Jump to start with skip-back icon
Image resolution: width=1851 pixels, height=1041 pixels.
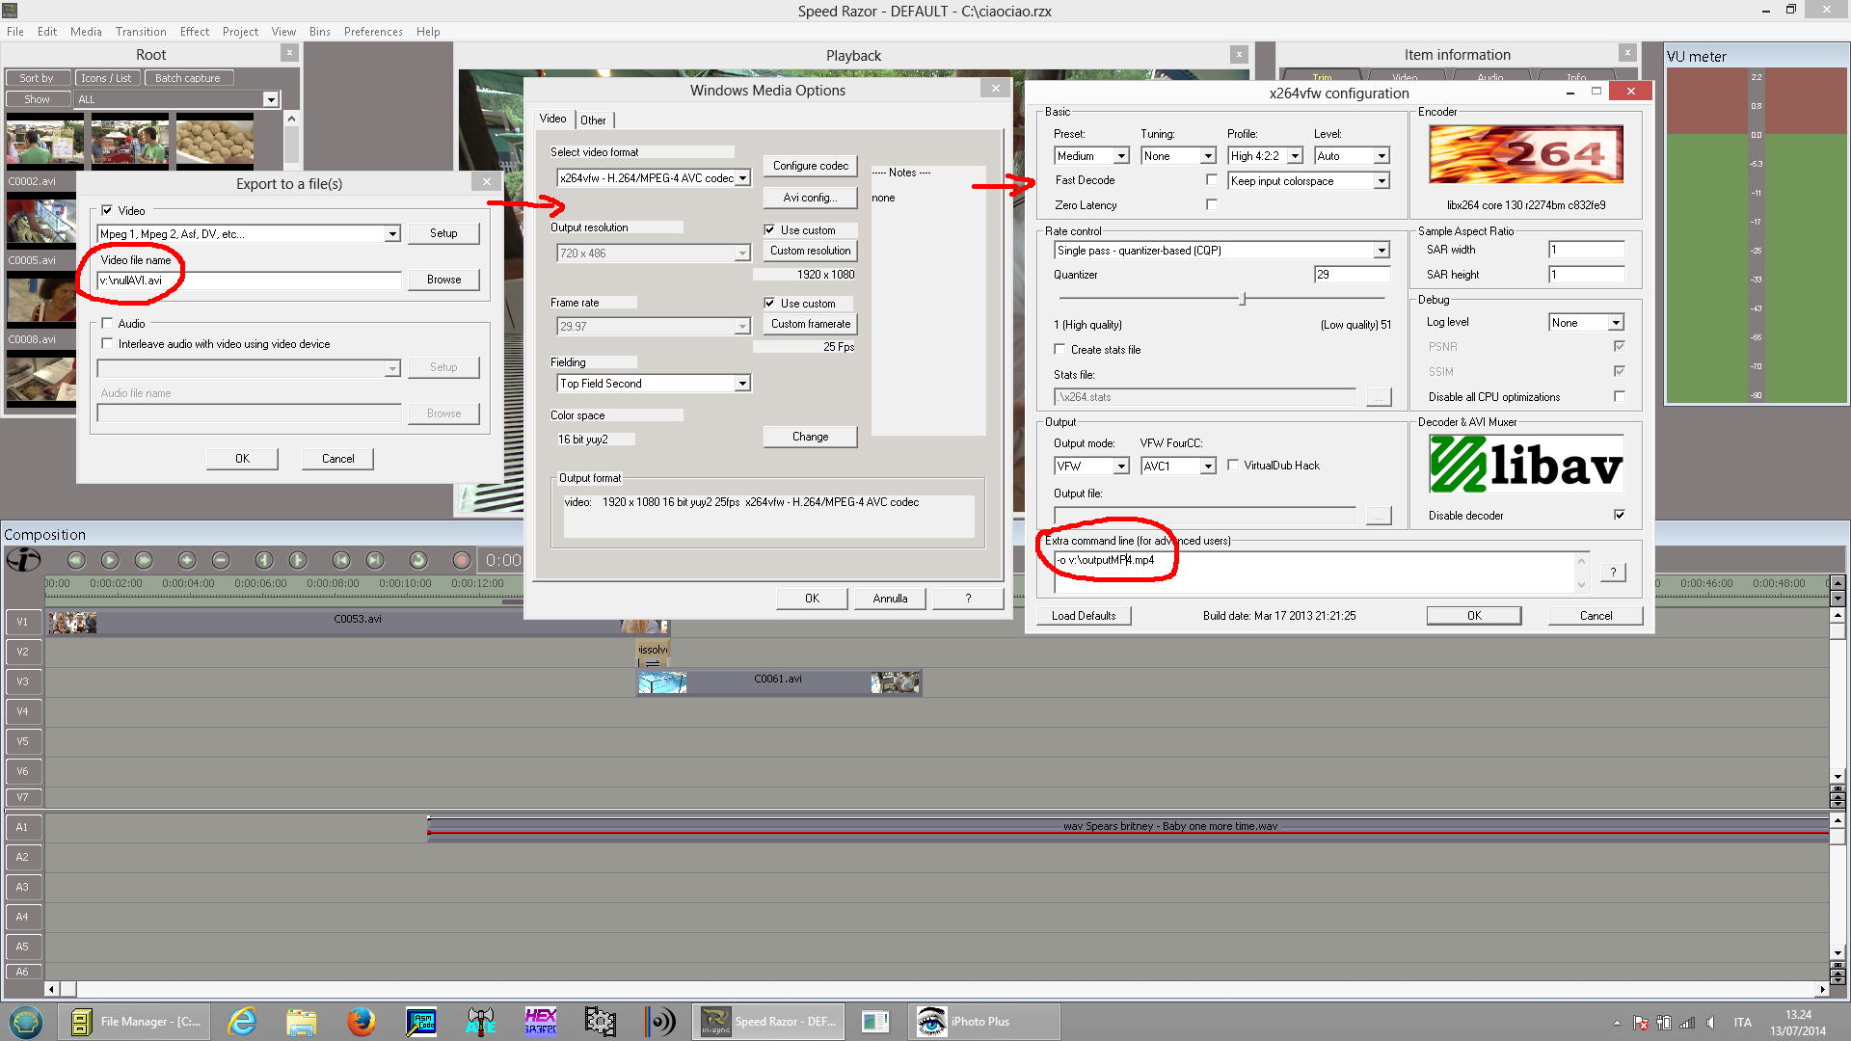tap(341, 560)
